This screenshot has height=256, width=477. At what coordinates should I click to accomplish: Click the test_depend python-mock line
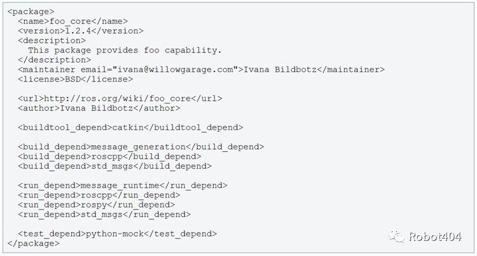[117, 234]
